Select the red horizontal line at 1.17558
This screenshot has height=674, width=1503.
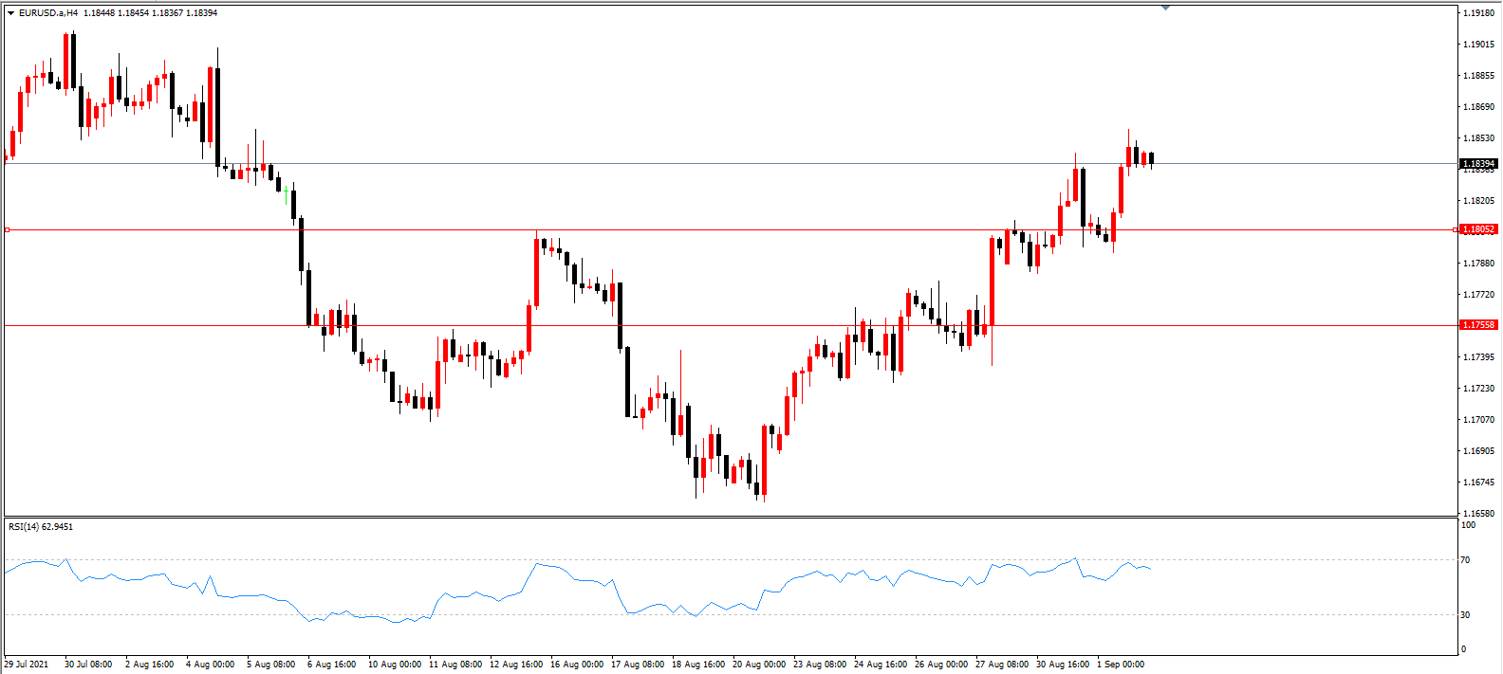click(x=731, y=325)
